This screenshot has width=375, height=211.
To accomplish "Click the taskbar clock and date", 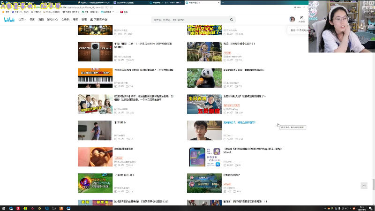I will pos(361,208).
